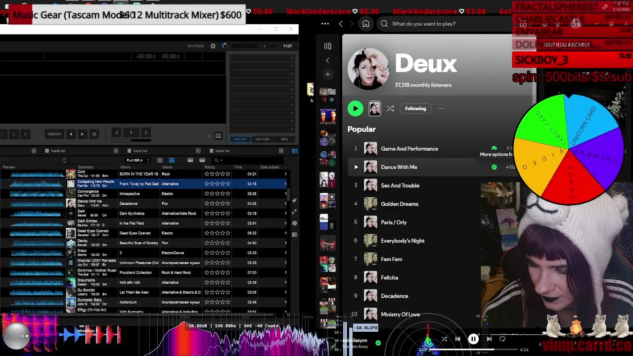633x356 pixels.
Task: Click the Dumpster Baby track artwork
Action: coord(71,302)
